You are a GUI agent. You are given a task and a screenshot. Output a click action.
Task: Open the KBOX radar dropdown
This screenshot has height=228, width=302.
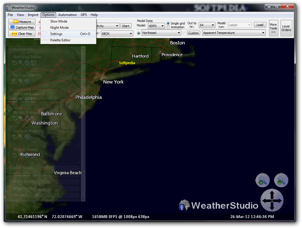tap(117, 34)
